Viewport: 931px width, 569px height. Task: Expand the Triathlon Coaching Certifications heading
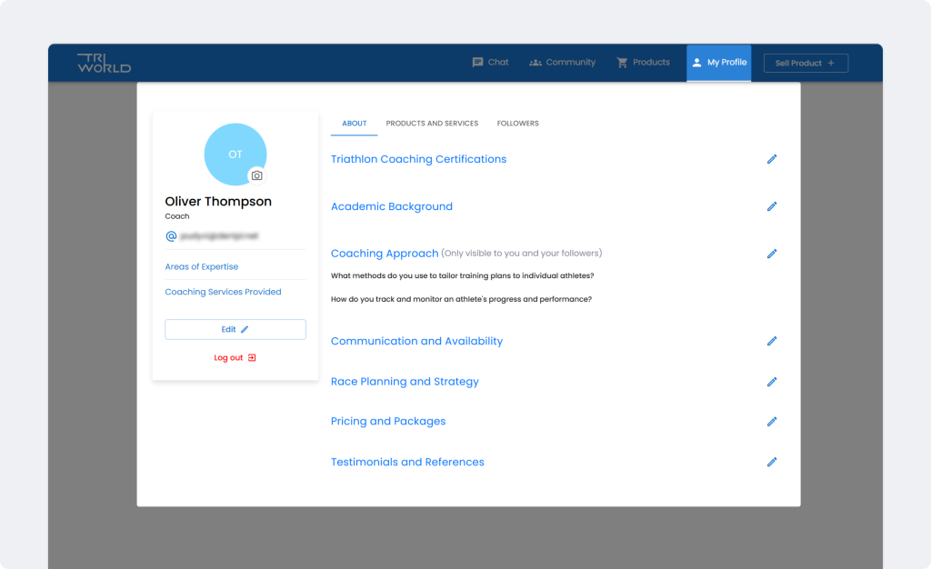click(x=418, y=159)
